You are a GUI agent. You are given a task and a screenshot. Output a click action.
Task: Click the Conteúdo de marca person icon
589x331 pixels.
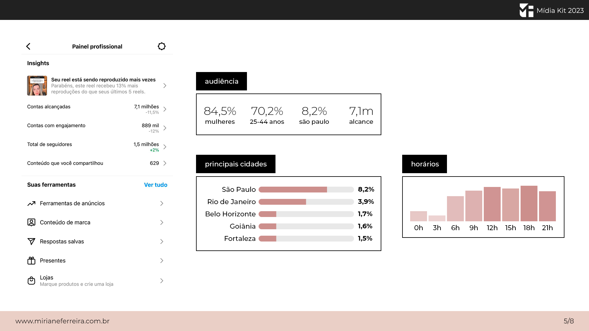pos(31,223)
